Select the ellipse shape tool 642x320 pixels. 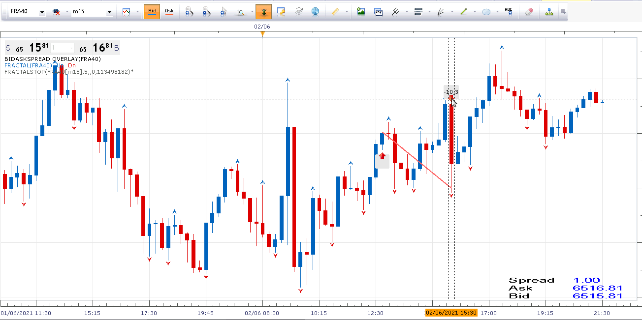point(486,12)
